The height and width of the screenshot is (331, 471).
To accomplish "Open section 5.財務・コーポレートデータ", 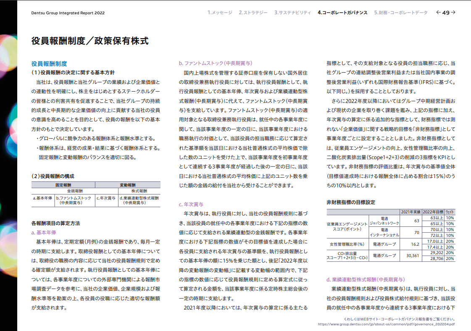I will (x=401, y=13).
